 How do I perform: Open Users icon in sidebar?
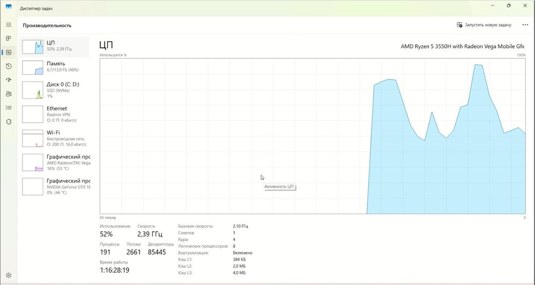(x=9, y=94)
